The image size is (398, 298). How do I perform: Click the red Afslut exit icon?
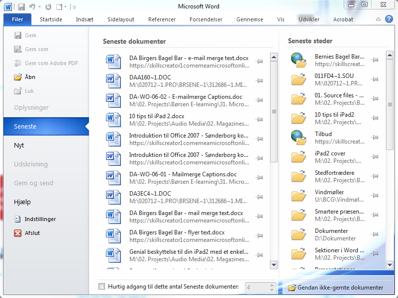pos(18,233)
